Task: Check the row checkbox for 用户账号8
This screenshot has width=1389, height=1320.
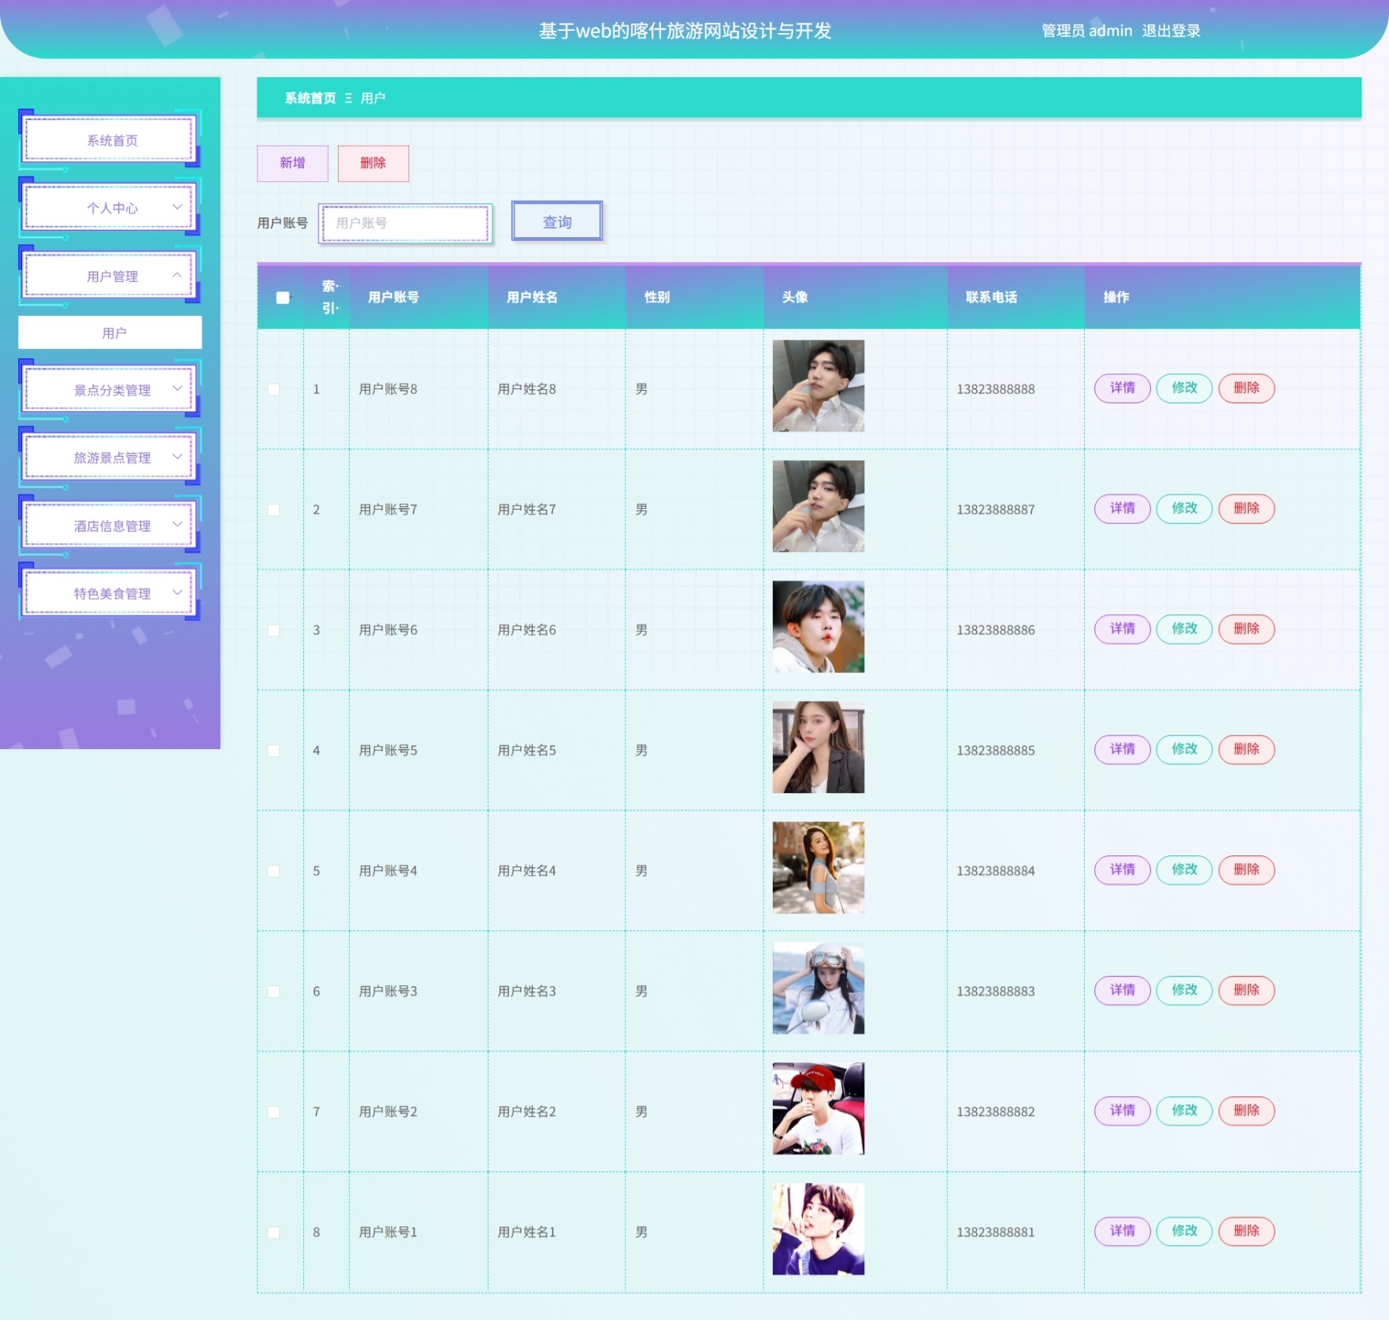Action: point(273,389)
